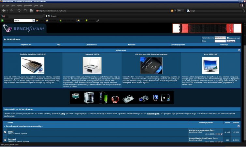Open Lista članova link
Image resolution: width=246 pixels, height=147 pixels.
91,44
